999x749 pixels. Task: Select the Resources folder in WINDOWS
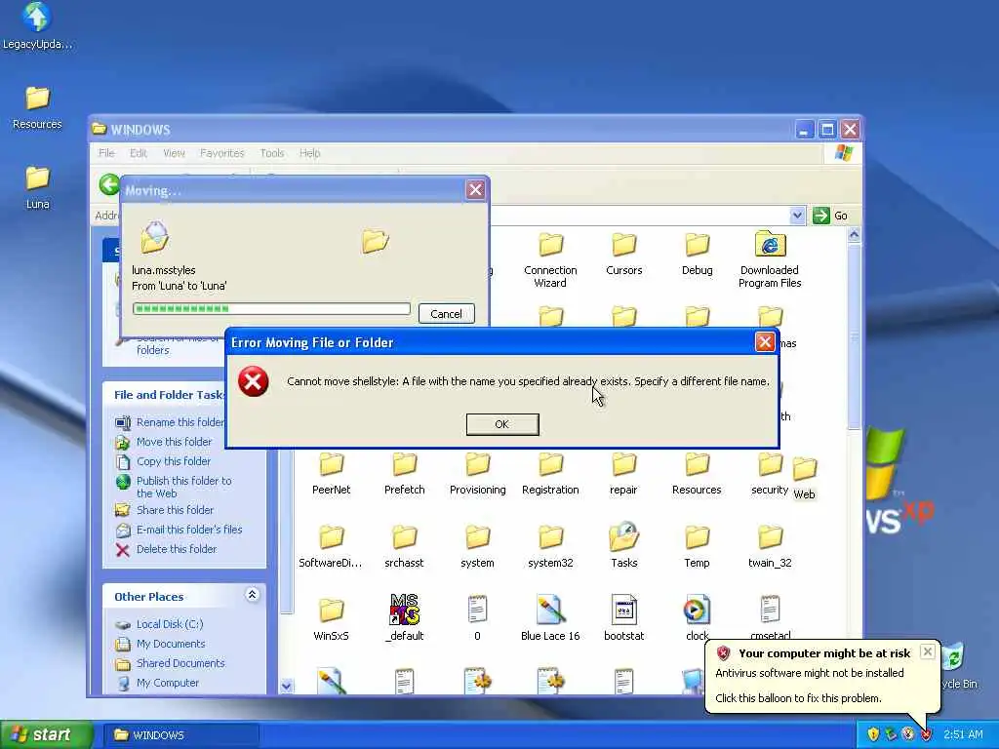point(697,474)
